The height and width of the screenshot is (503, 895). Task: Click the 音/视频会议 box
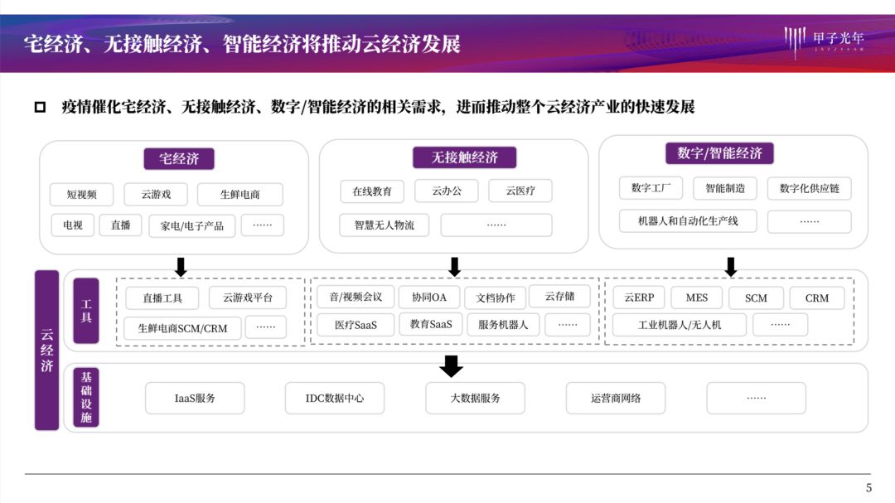356,297
